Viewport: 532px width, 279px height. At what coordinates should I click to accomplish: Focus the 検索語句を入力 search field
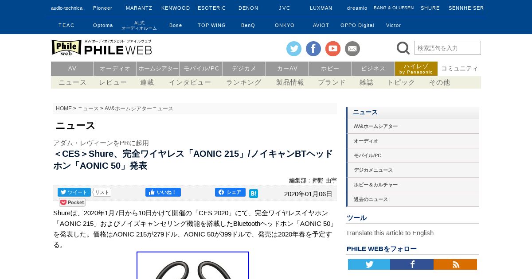point(448,48)
